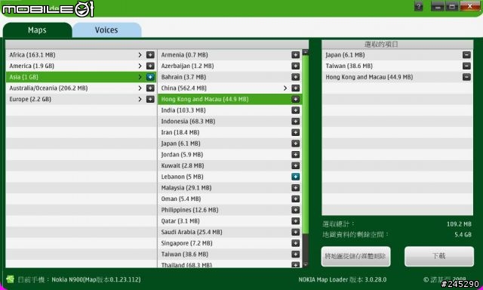Add Europe maps with plus icon

(150, 99)
